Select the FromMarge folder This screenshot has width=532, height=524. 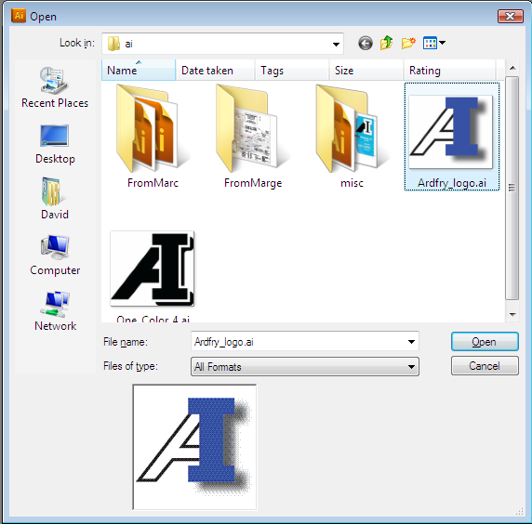click(x=253, y=137)
